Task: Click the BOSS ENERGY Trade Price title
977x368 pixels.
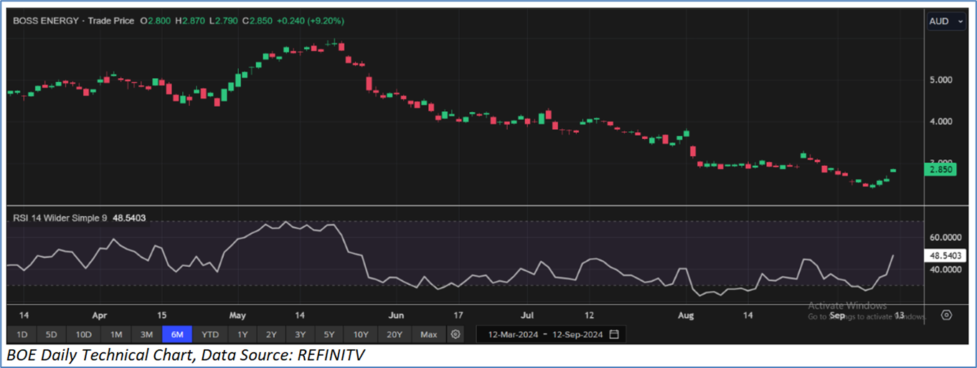Action: [74, 22]
